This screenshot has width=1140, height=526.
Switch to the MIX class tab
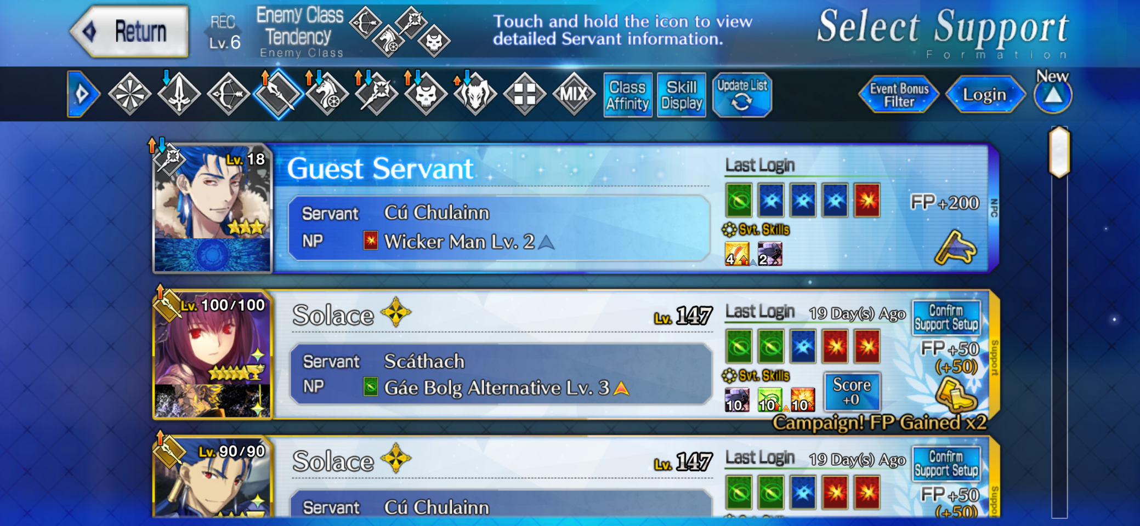[574, 94]
